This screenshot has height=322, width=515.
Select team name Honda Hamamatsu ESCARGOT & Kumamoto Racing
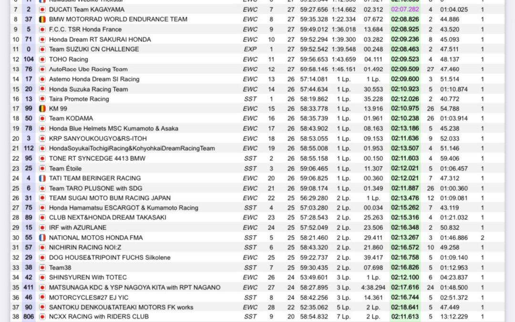point(124,208)
